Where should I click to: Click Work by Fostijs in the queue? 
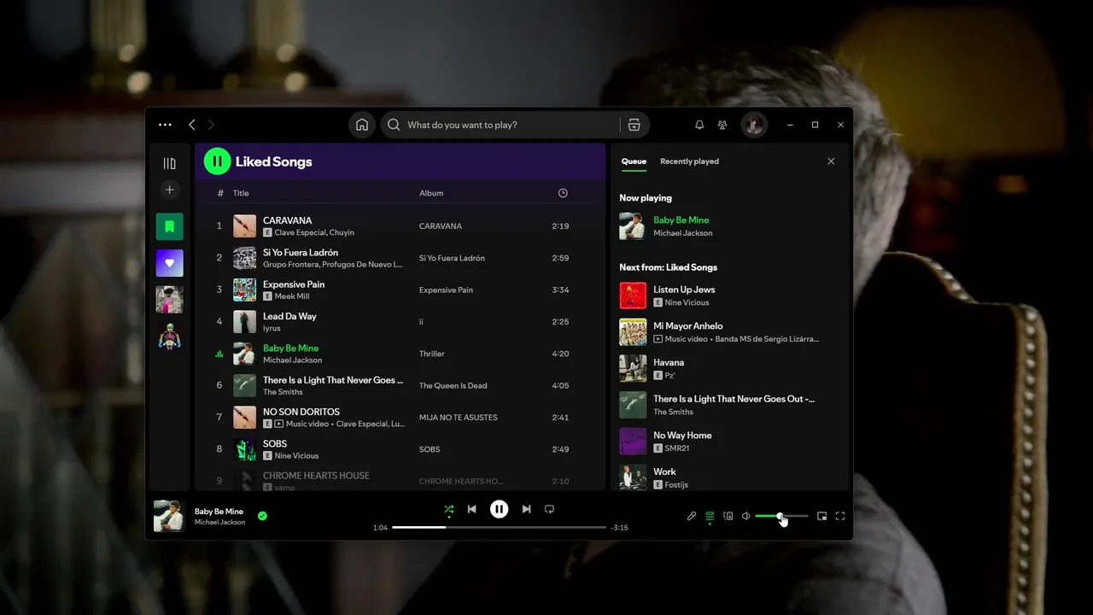point(664,471)
